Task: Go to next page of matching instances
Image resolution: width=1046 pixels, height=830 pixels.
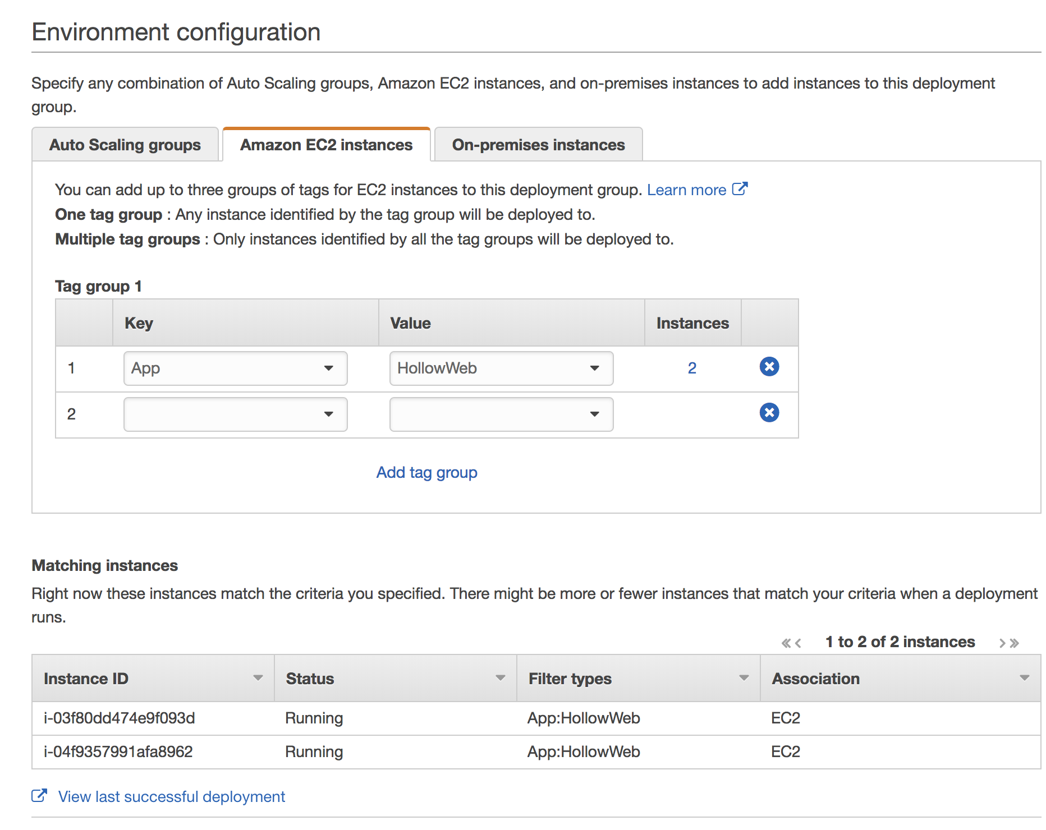Action: point(1002,643)
